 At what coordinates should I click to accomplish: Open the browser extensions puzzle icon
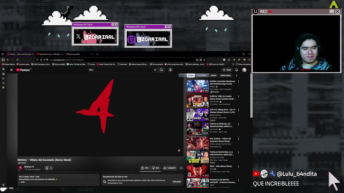[x=229, y=60]
